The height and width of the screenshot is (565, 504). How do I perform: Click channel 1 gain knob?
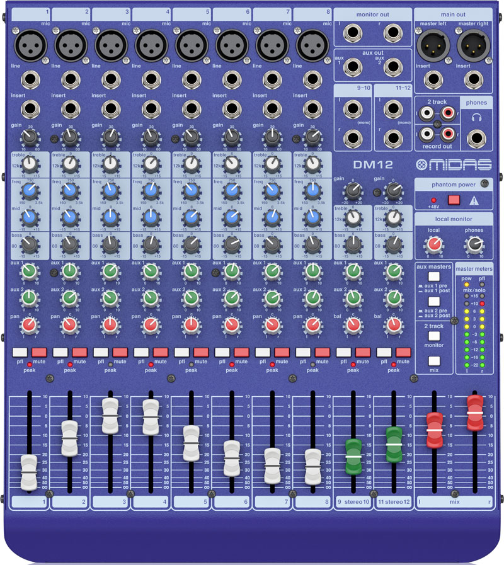pos(30,137)
